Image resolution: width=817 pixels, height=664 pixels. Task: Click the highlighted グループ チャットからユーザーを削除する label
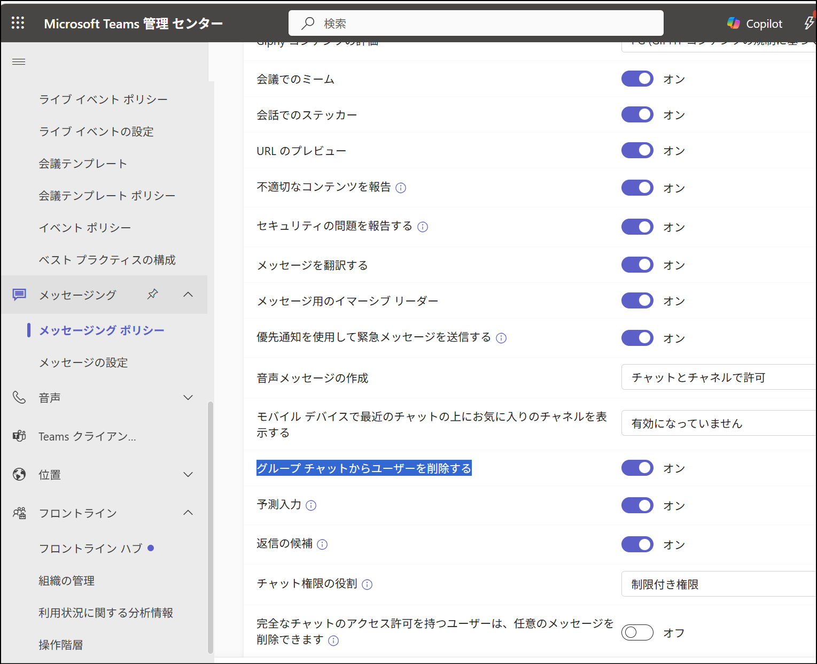[x=364, y=468]
